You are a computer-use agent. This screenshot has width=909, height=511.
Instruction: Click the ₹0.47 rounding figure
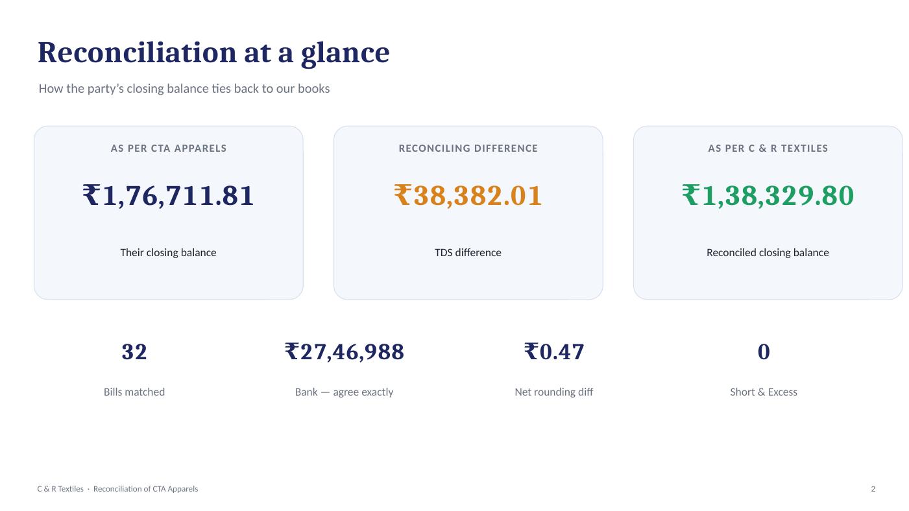(x=554, y=352)
